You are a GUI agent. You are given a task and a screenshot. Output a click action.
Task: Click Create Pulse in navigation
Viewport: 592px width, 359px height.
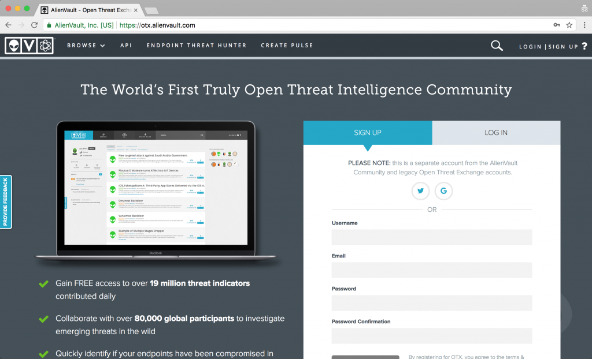click(x=287, y=46)
